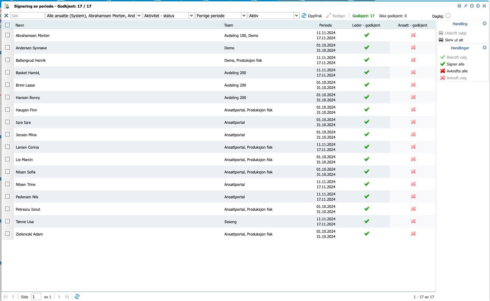Image resolution: width=490 pixels, height=301 pixels.
Task: Check the box for Ballangrud Henrik
Action: point(7,60)
